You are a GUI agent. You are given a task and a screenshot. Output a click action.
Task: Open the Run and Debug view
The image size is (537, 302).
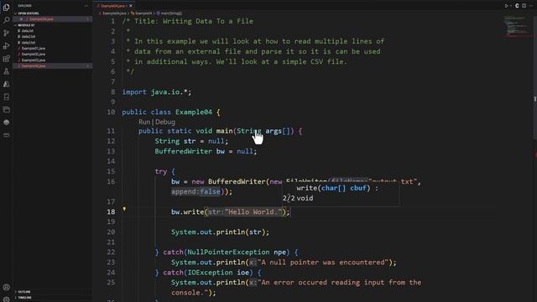6,46
